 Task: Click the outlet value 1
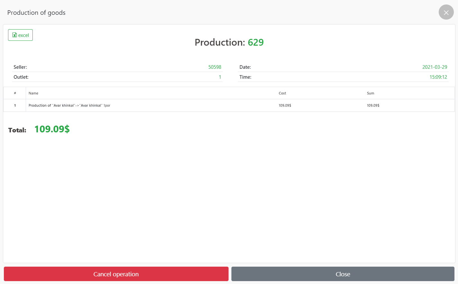coord(220,77)
